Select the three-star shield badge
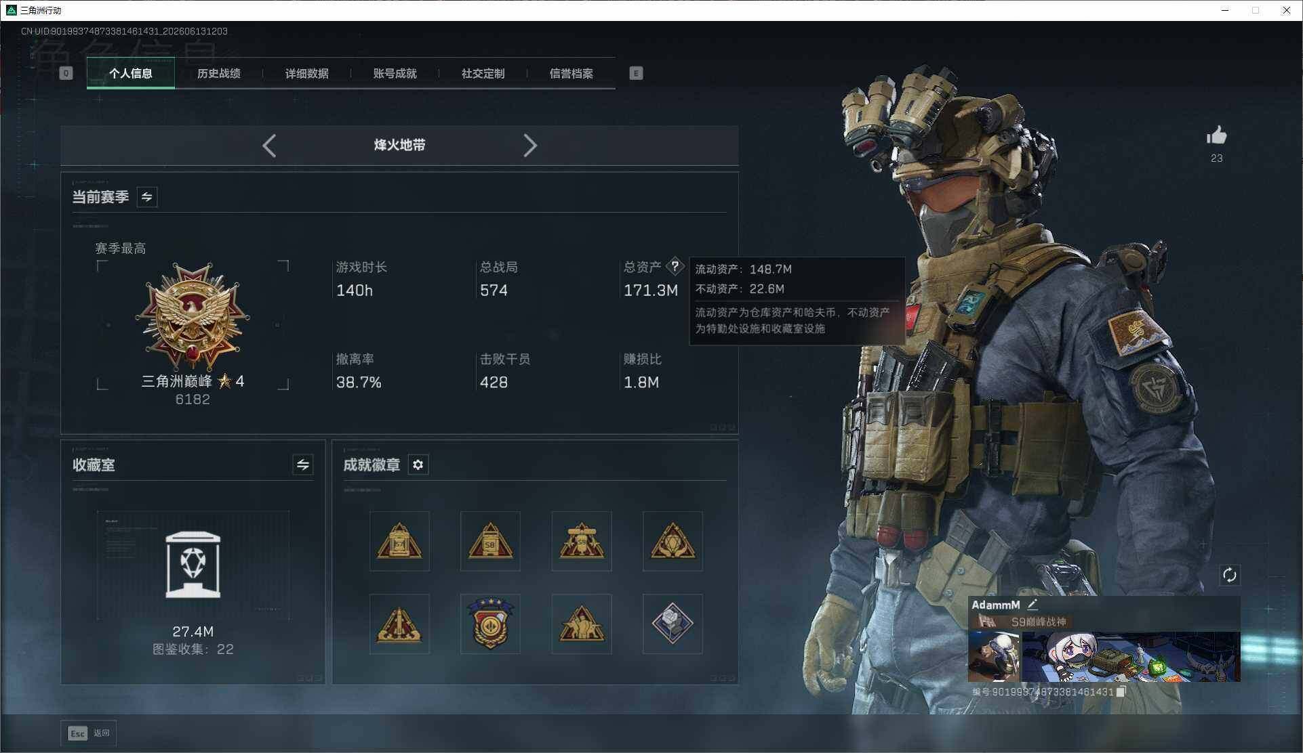This screenshot has width=1303, height=753. coord(490,624)
